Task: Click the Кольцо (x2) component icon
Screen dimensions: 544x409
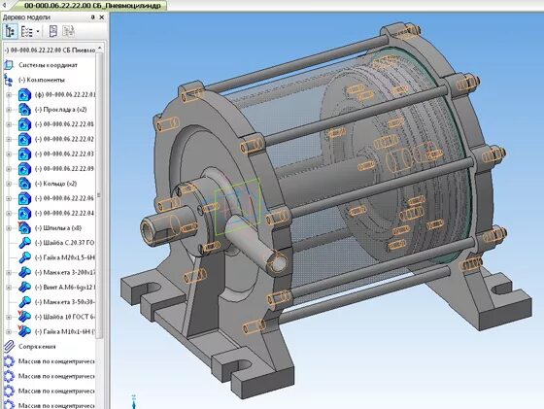Action: (24, 184)
